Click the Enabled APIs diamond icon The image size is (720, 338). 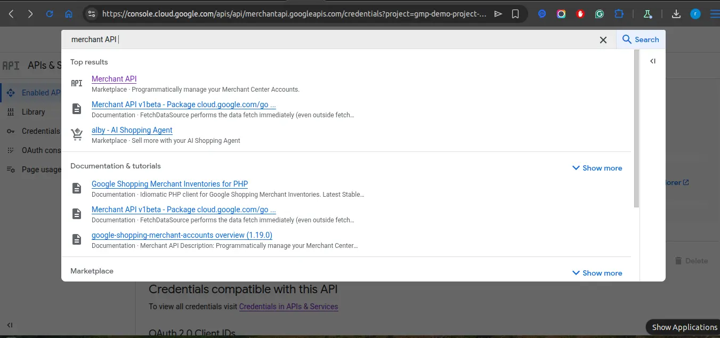click(11, 93)
